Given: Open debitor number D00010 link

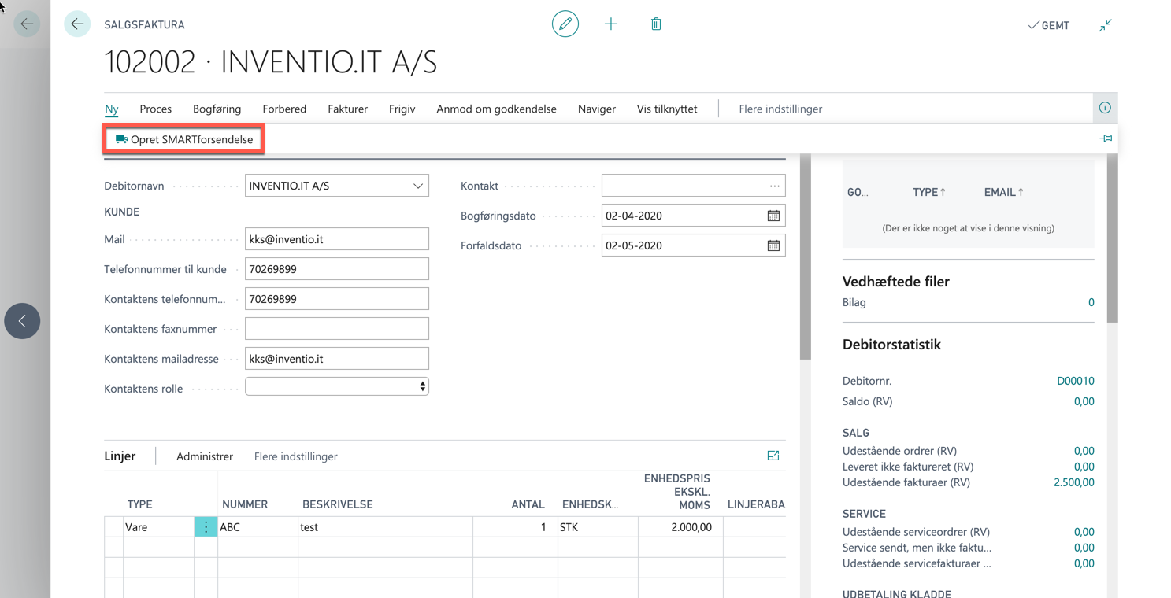Looking at the screenshot, I should click(1076, 381).
